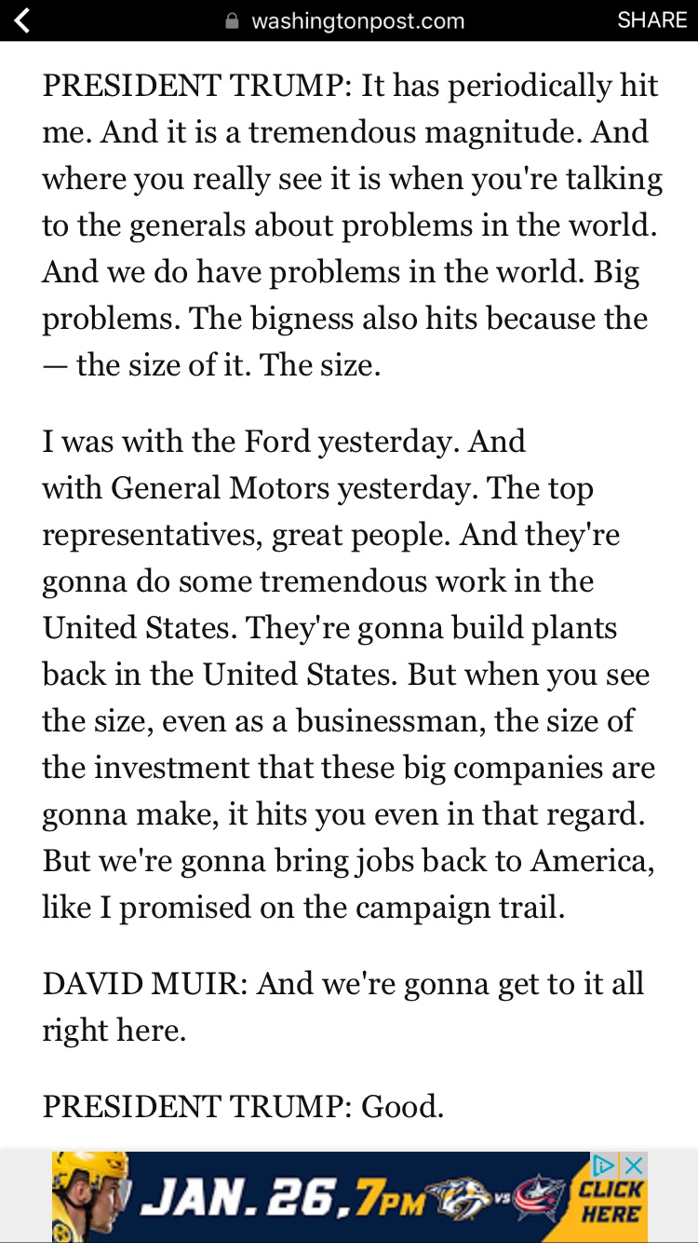Click 'PRESIDENT TRUMP: Good.' line
This screenshot has width=698, height=1243.
click(243, 1107)
